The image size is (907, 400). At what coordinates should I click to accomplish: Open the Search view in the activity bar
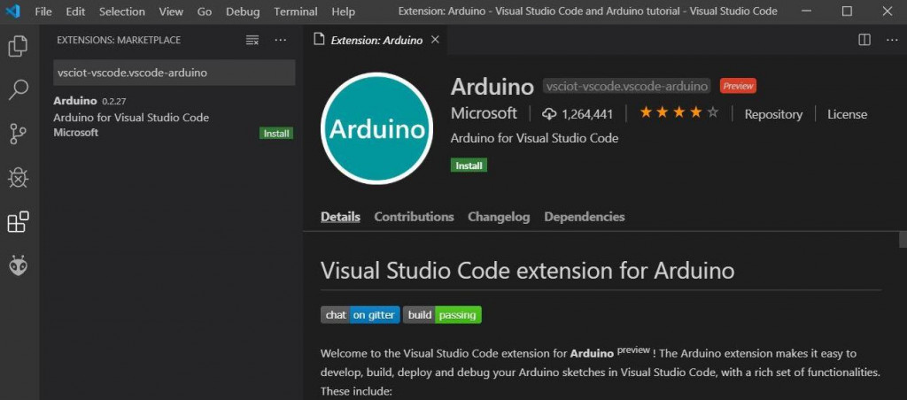tap(18, 90)
